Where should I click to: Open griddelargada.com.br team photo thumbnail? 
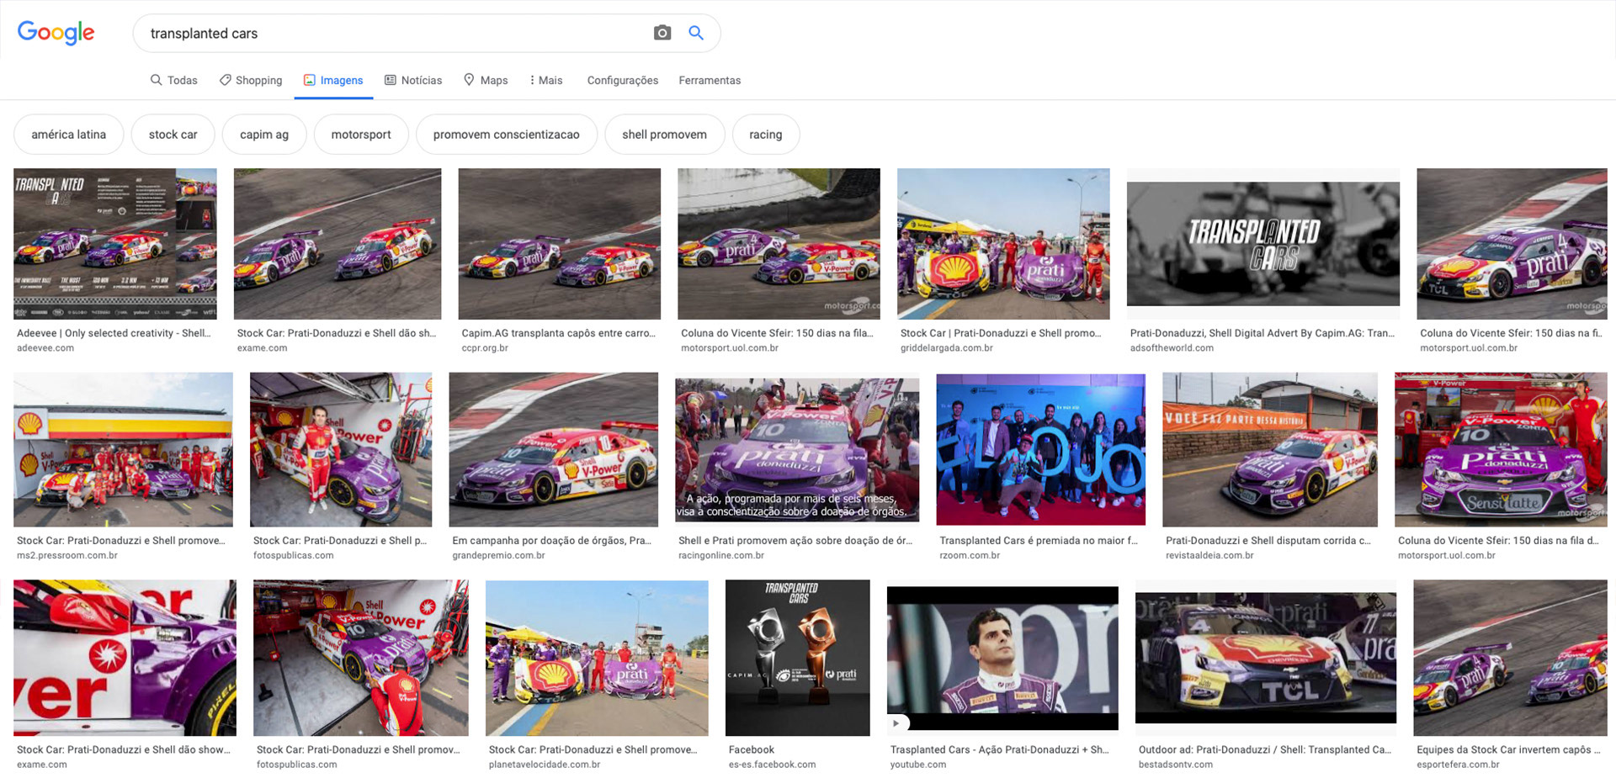click(1003, 244)
